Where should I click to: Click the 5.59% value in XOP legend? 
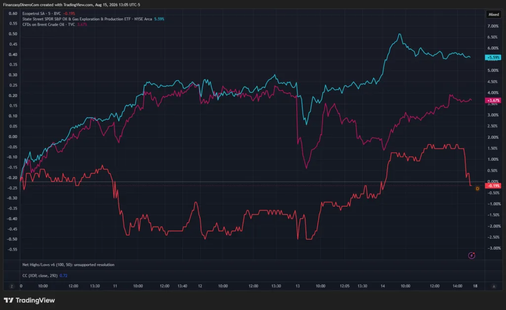pyautogui.click(x=159, y=19)
